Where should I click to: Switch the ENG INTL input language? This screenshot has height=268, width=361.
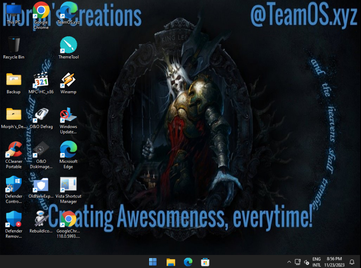[x=317, y=262]
